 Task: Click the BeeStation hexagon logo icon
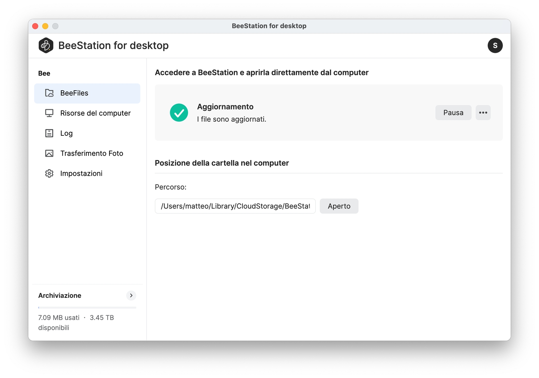(x=46, y=45)
